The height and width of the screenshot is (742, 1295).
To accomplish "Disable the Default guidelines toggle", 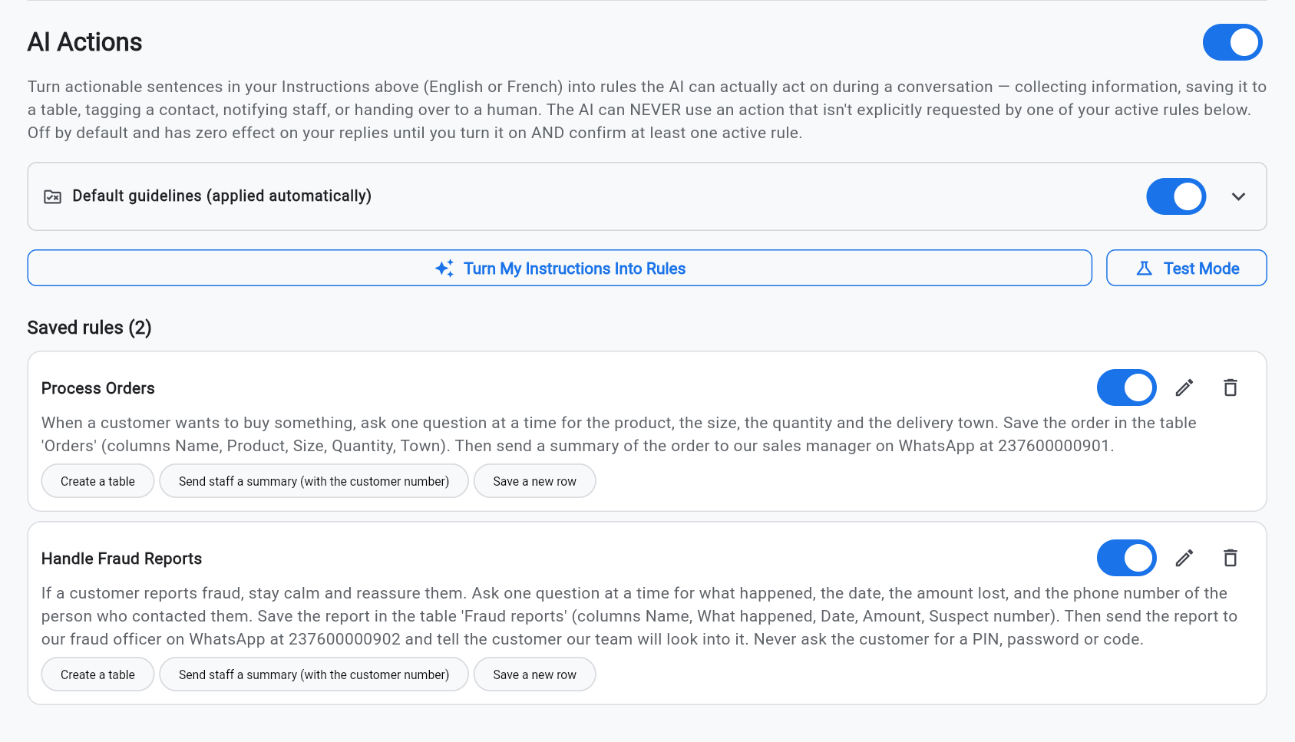I will pos(1176,196).
